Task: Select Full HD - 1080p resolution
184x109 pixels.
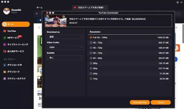Action: (x=129, y=37)
